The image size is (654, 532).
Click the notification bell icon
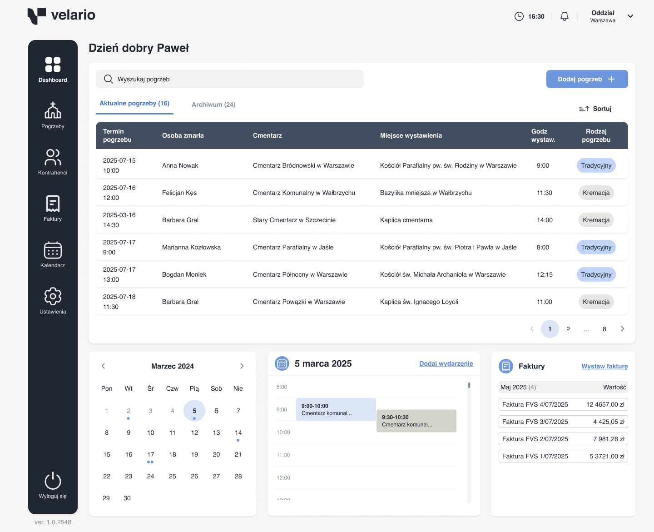coord(565,16)
